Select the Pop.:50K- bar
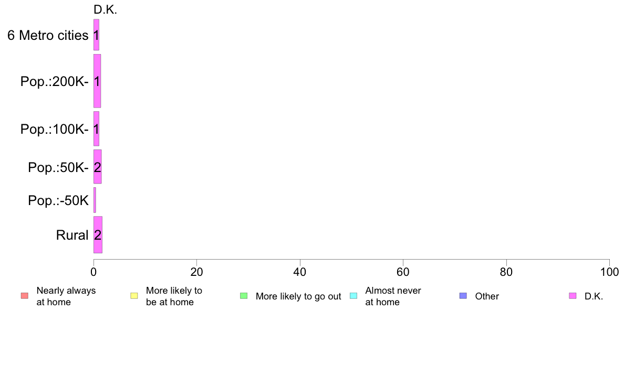 tap(98, 167)
